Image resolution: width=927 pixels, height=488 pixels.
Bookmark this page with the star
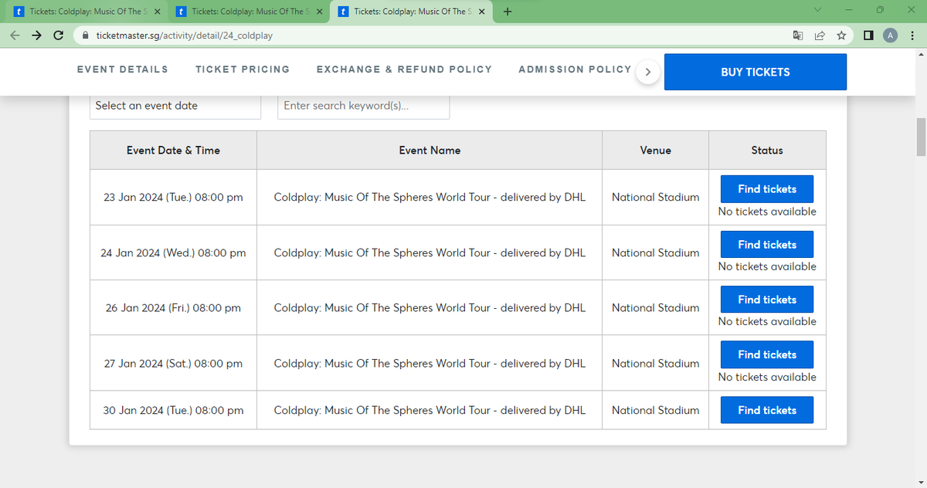coord(840,36)
